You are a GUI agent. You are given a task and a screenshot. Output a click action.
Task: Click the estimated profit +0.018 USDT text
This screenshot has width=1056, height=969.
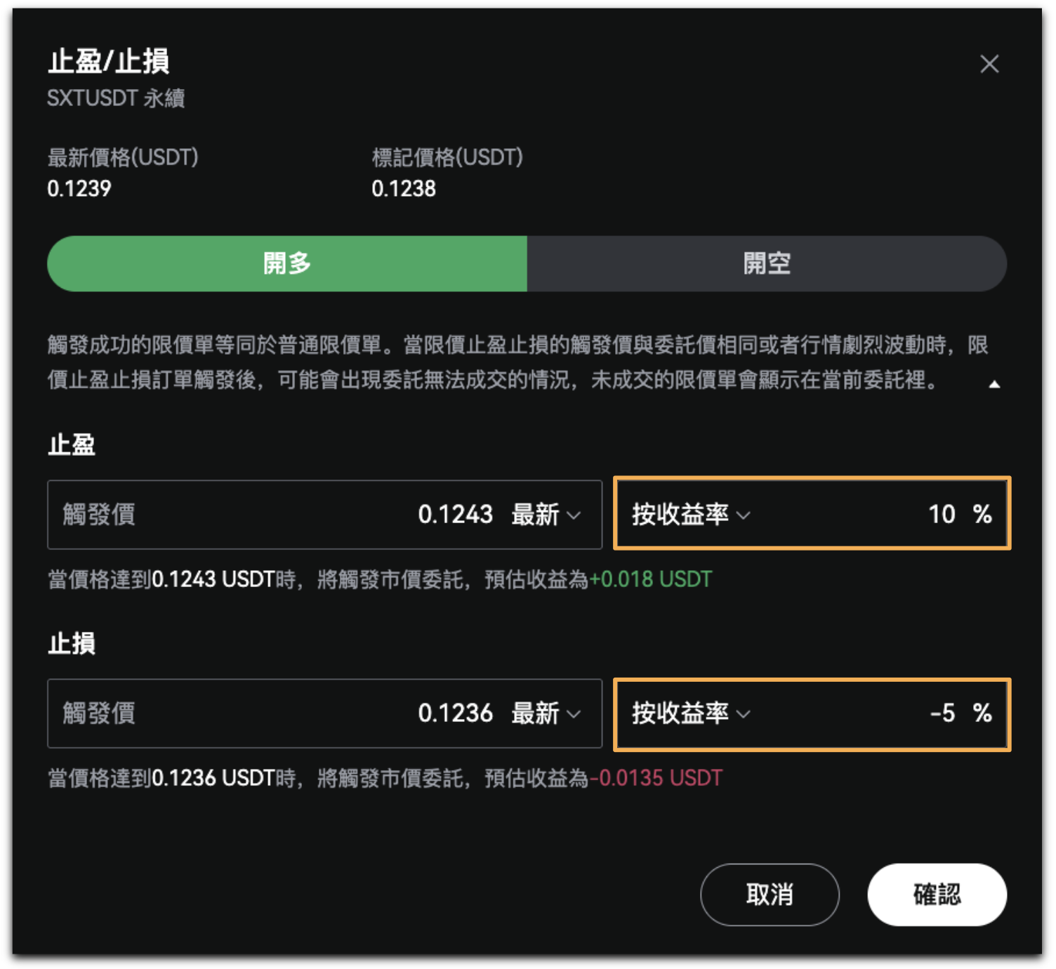651,579
